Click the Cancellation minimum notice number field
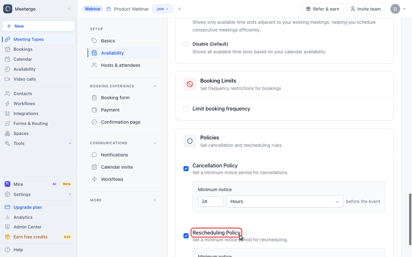Screen dimensions: 412x257 (x=211, y=201)
